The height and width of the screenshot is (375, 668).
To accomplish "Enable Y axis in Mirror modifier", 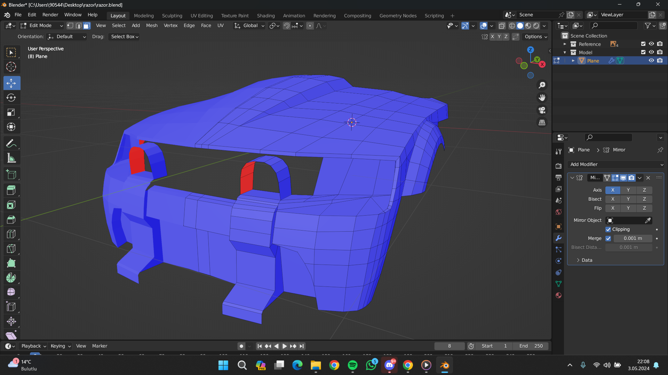I will 628,190.
